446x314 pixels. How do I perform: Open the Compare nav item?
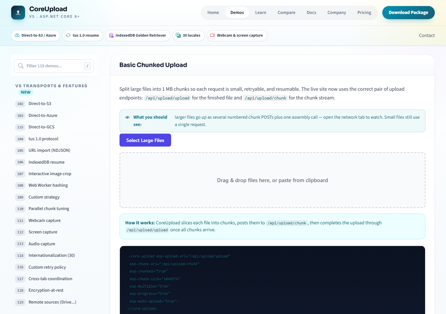pyautogui.click(x=286, y=13)
